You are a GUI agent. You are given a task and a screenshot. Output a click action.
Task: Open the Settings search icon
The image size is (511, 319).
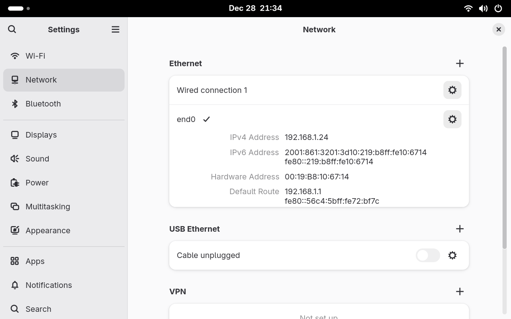pos(12,29)
